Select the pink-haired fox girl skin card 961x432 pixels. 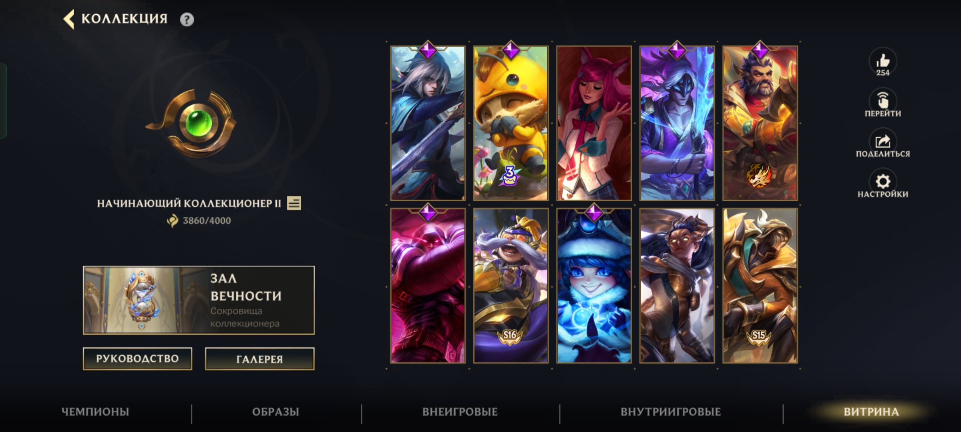click(594, 123)
